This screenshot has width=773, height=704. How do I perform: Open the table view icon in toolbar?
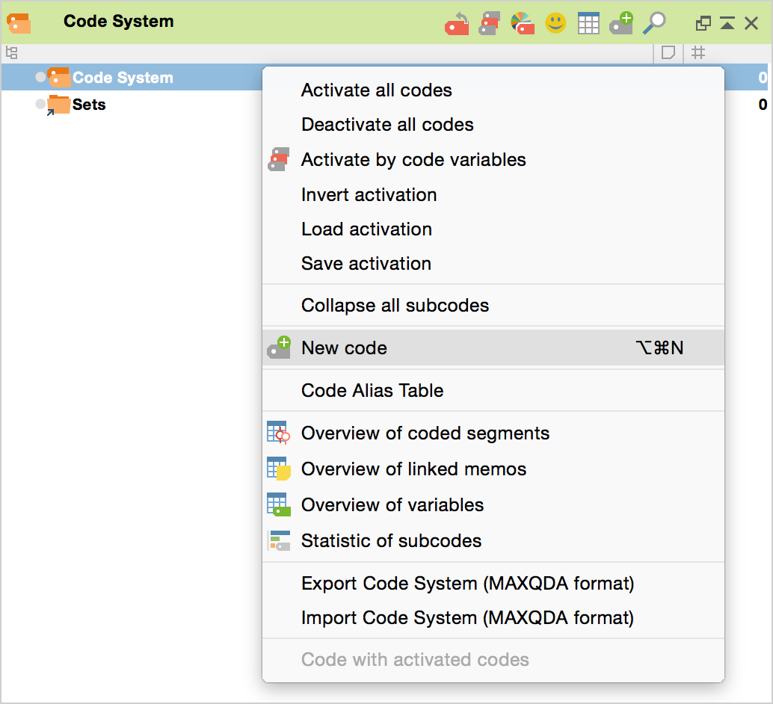point(588,24)
